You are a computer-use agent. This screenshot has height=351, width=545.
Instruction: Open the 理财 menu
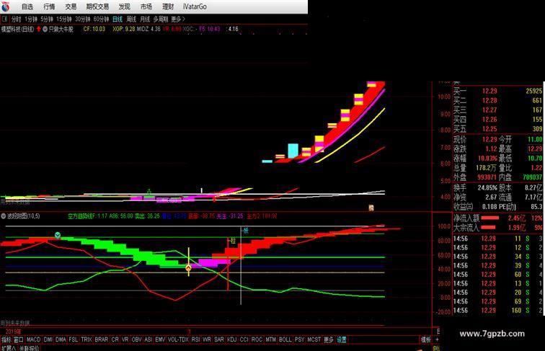pyautogui.click(x=168, y=6)
